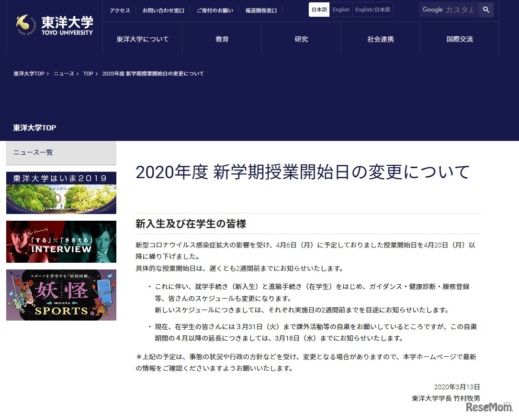The width and height of the screenshot is (519, 418).
Task: Click the search magnifier icon
Action: pos(486,10)
